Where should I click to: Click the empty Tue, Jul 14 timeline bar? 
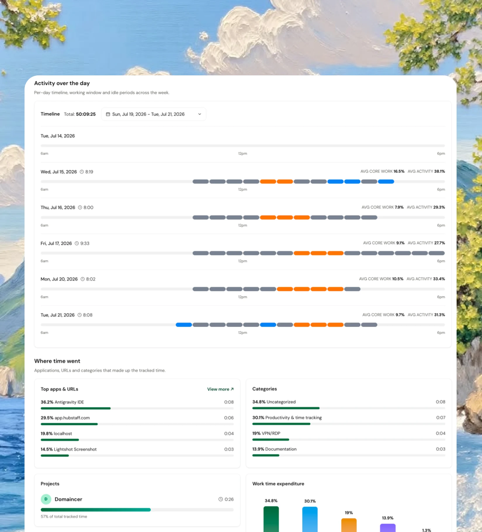coord(243,146)
